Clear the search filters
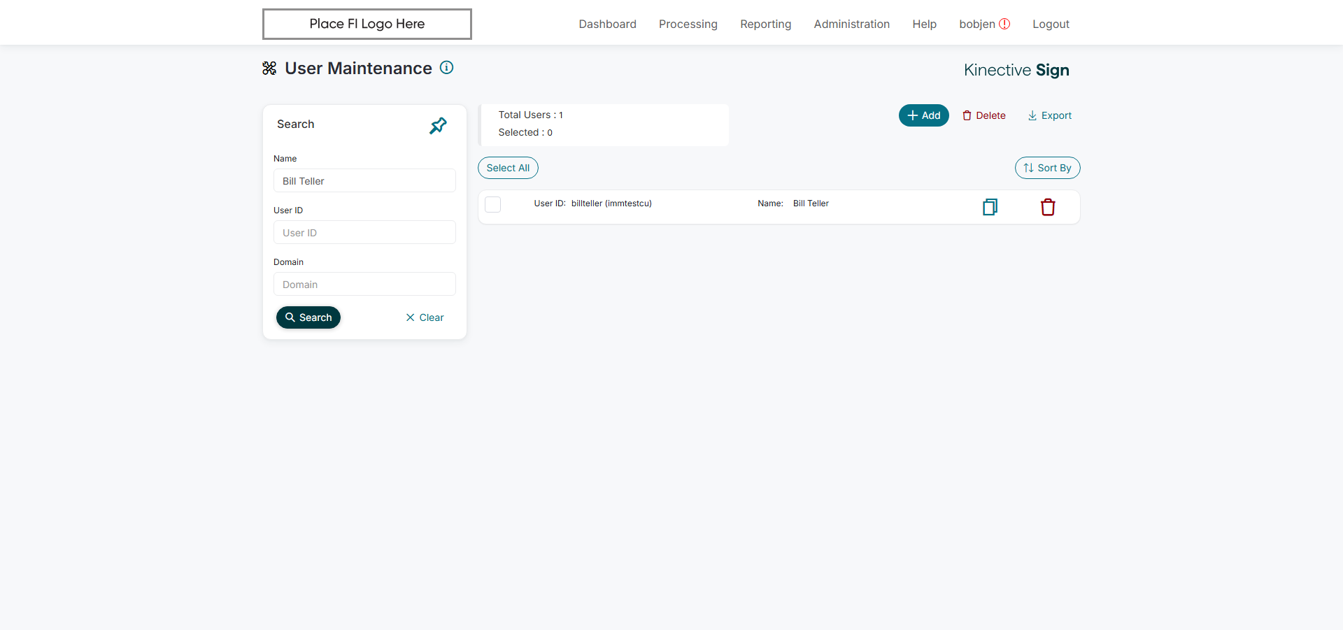The image size is (1343, 630). [x=425, y=317]
